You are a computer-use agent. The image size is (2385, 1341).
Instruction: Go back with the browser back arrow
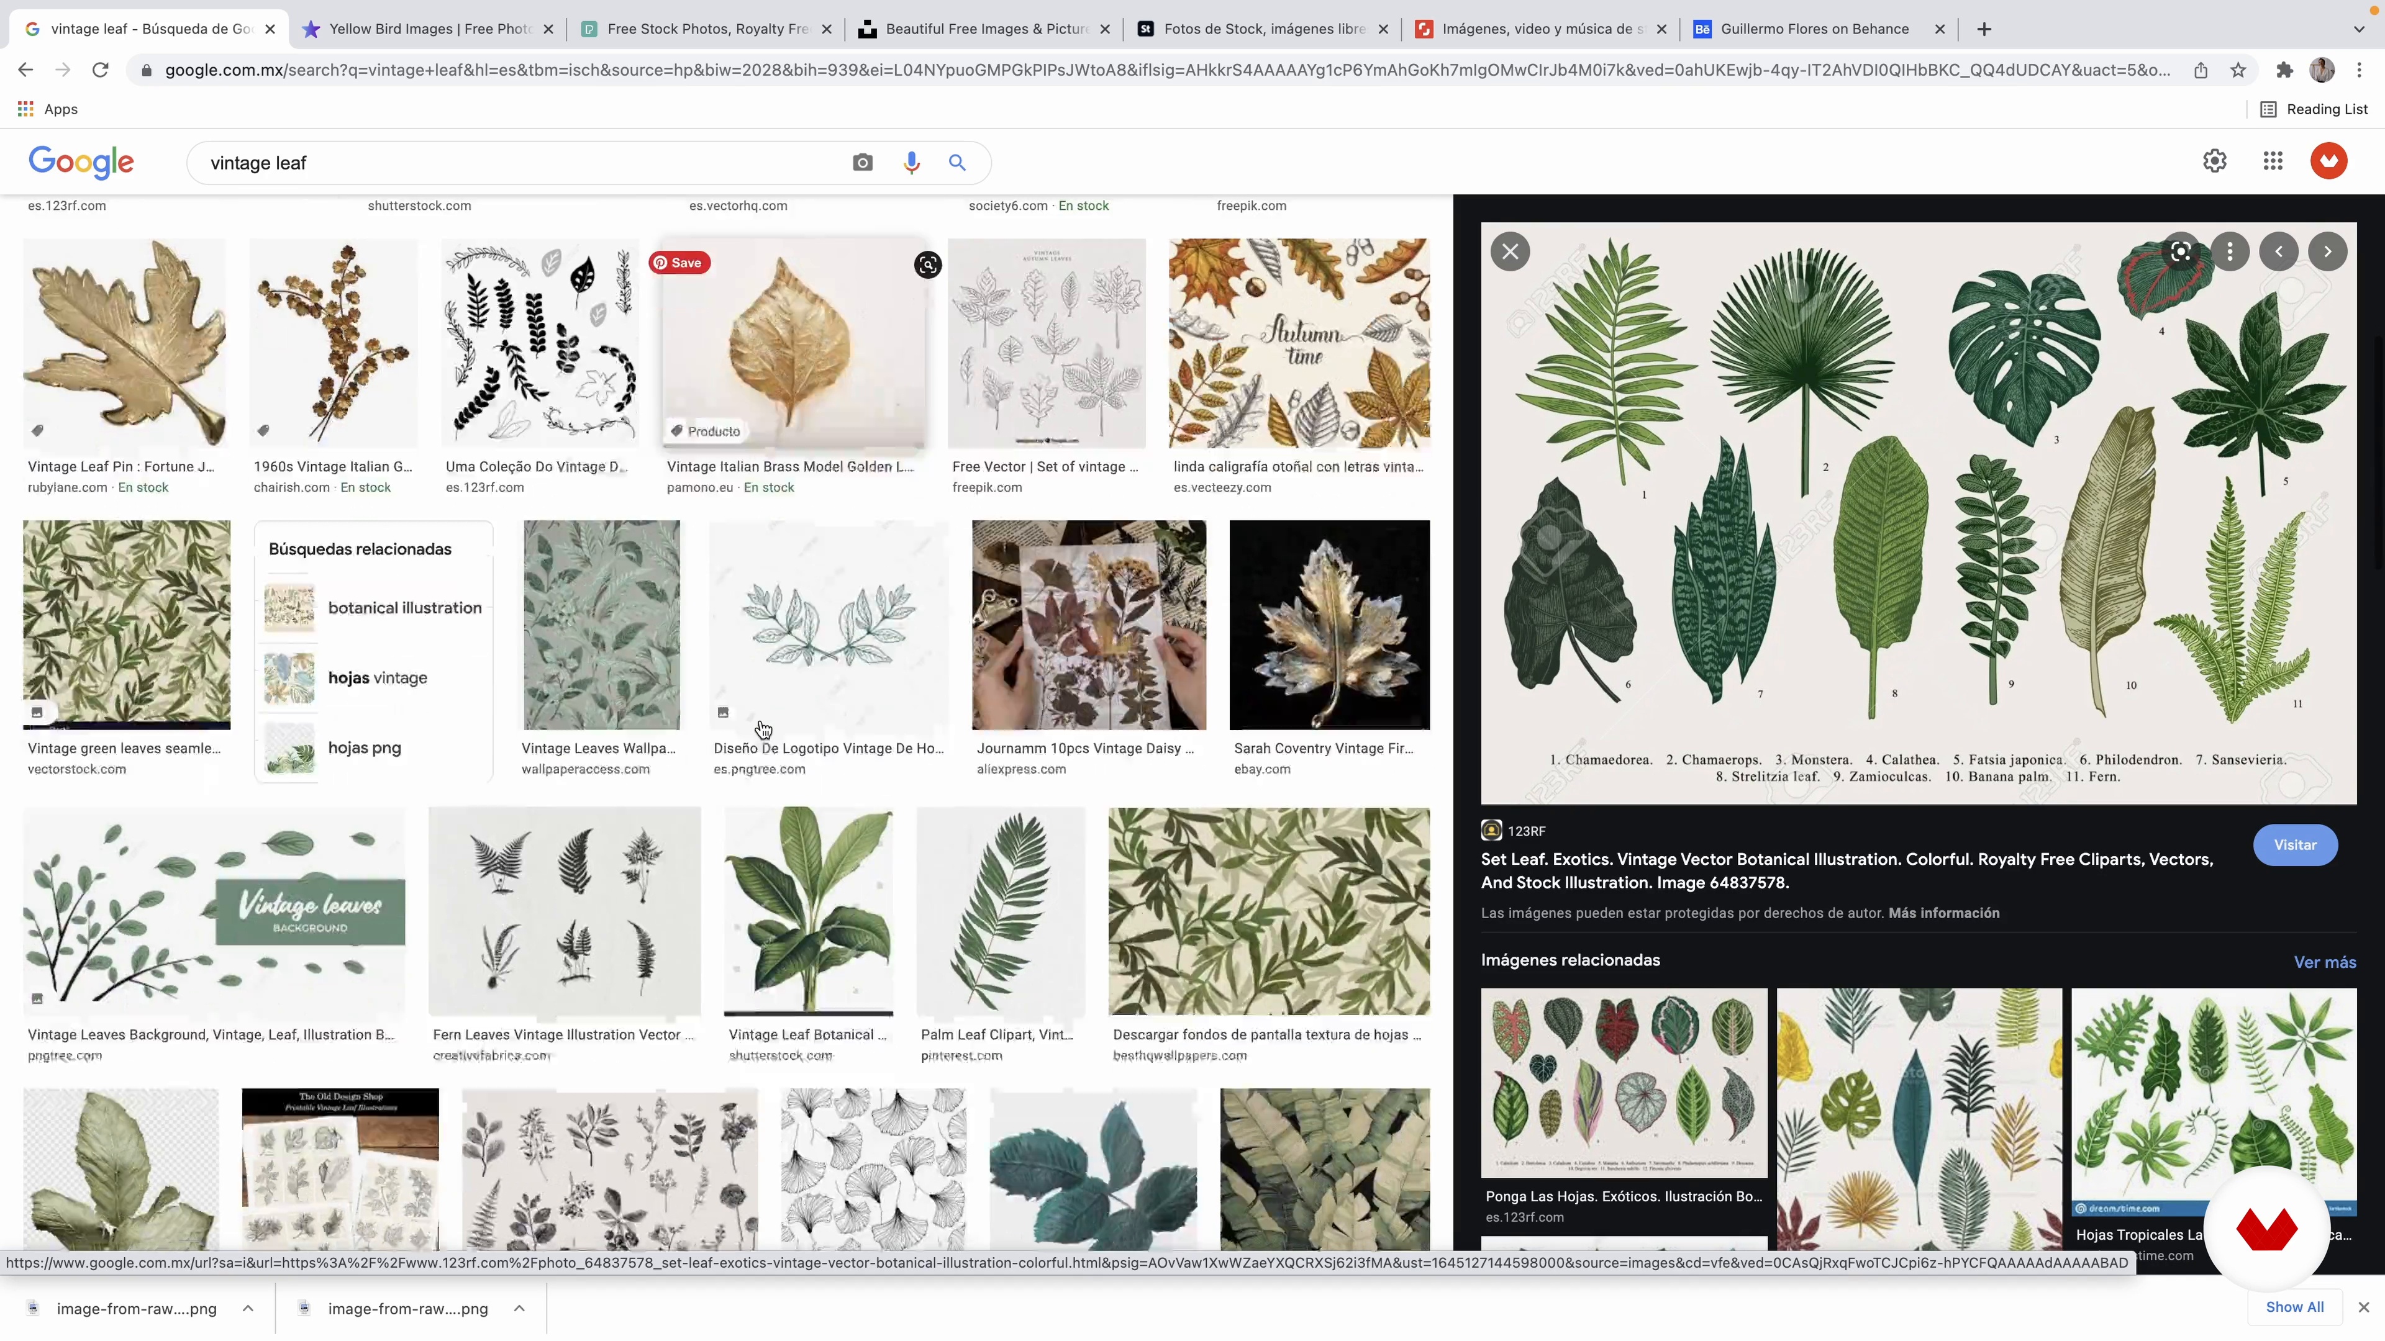click(25, 70)
